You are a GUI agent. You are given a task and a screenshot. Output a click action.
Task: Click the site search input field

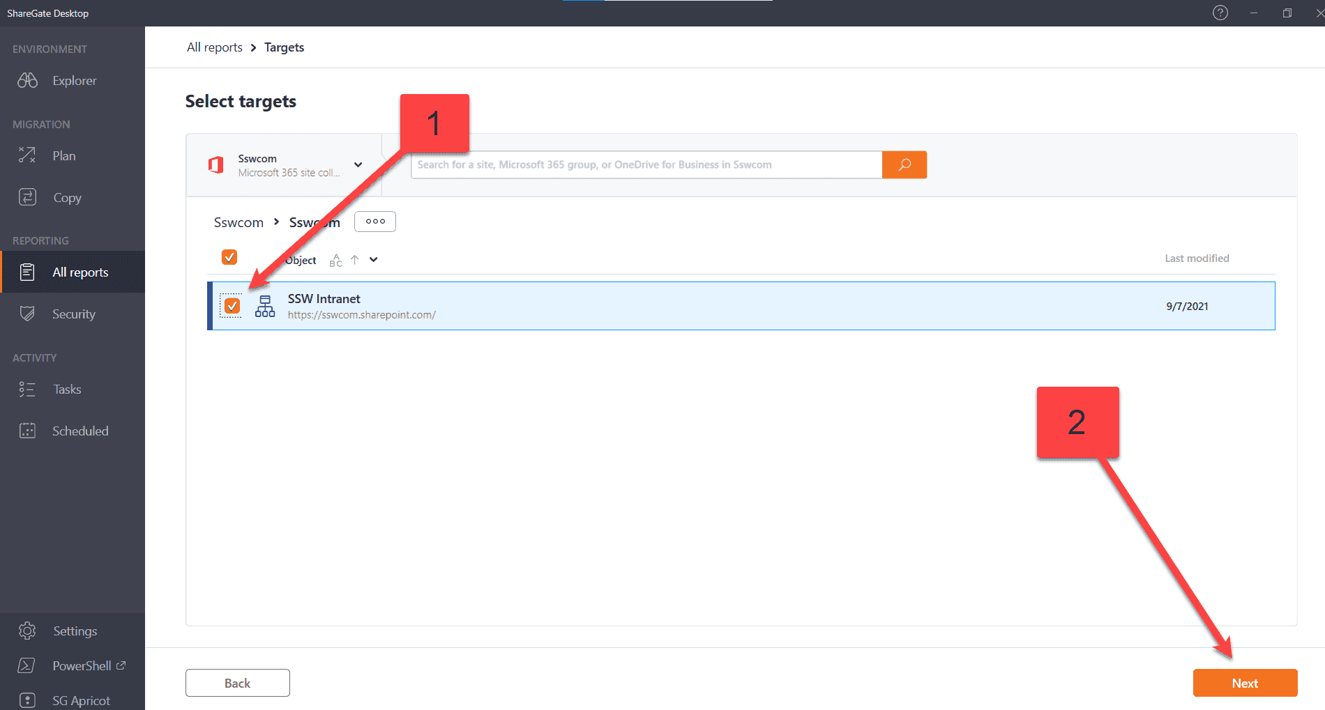(646, 165)
